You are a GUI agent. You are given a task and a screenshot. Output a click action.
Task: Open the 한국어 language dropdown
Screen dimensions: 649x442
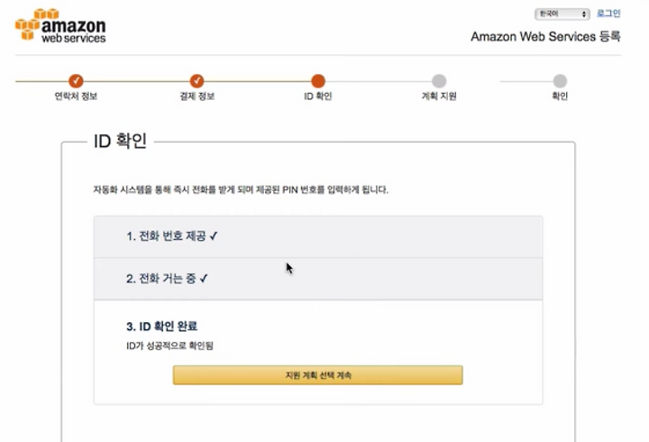click(x=562, y=14)
